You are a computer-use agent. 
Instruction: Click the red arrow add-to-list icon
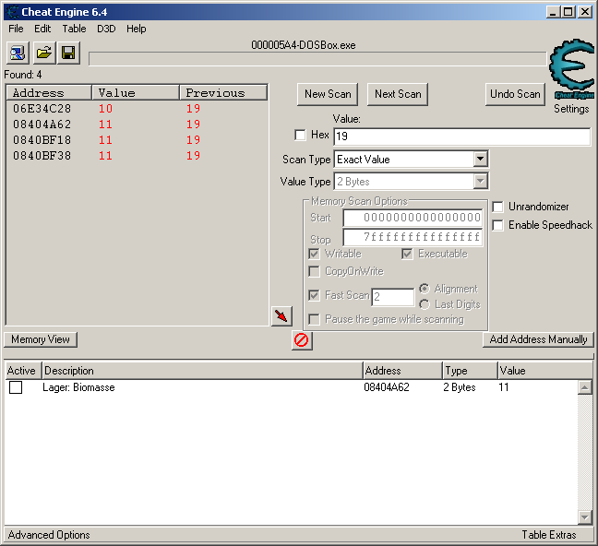281,316
